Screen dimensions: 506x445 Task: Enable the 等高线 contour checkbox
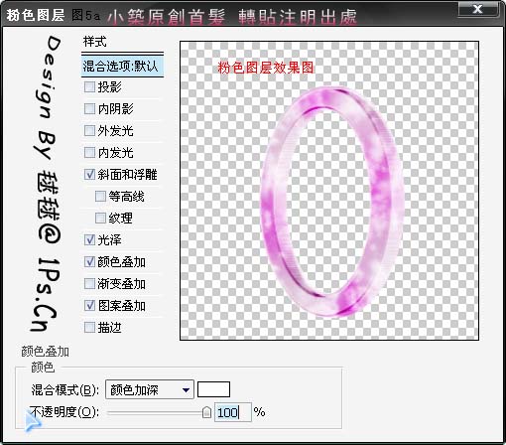point(100,197)
